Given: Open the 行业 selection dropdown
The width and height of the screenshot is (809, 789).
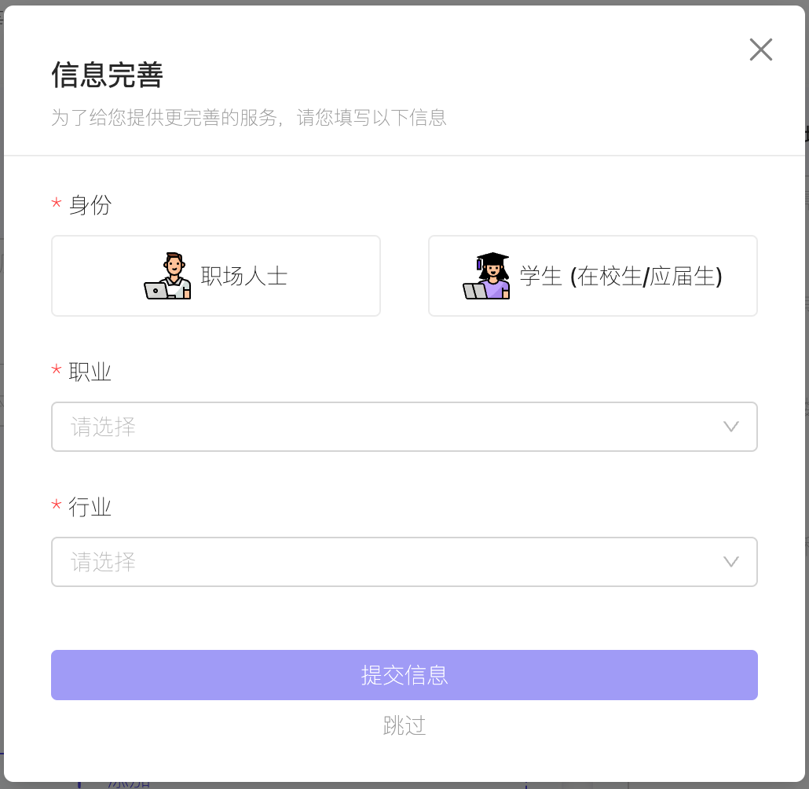Looking at the screenshot, I should pos(404,562).
